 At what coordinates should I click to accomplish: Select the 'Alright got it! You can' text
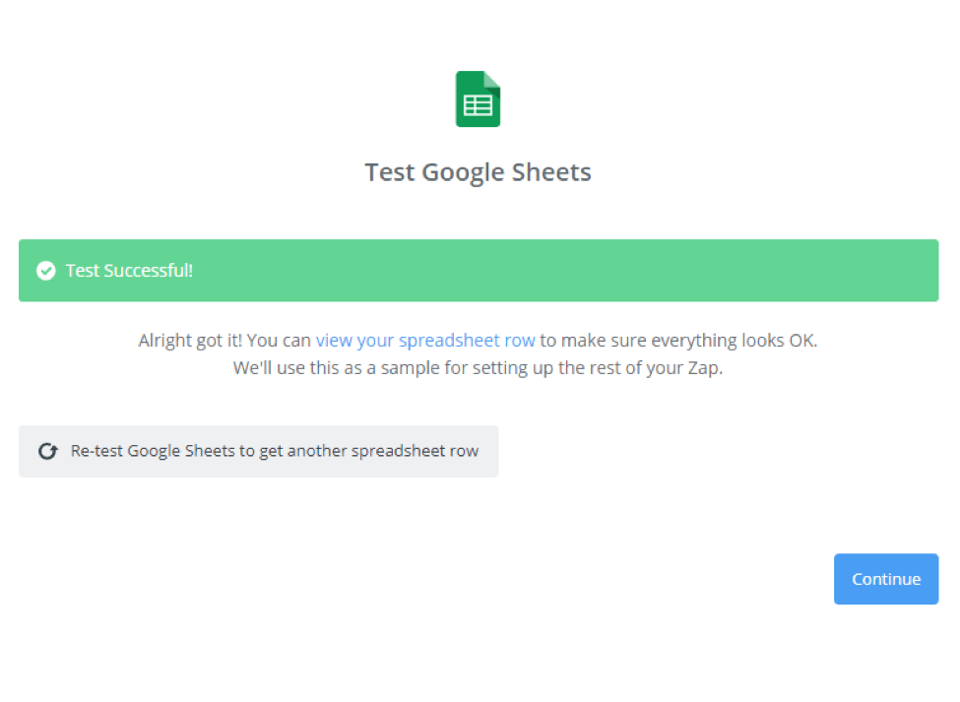(x=224, y=341)
